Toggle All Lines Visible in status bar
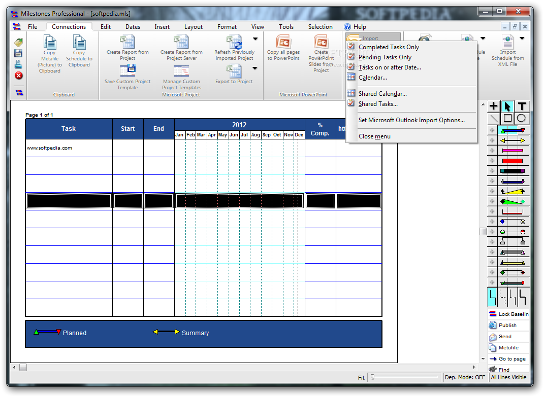This screenshot has width=544, height=397. (508, 377)
